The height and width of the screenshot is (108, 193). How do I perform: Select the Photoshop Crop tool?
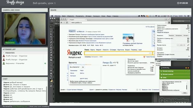[51, 37]
